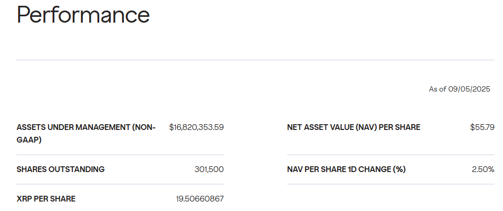Click the 2.50% change value
The width and height of the screenshot is (503, 211).
tap(483, 169)
